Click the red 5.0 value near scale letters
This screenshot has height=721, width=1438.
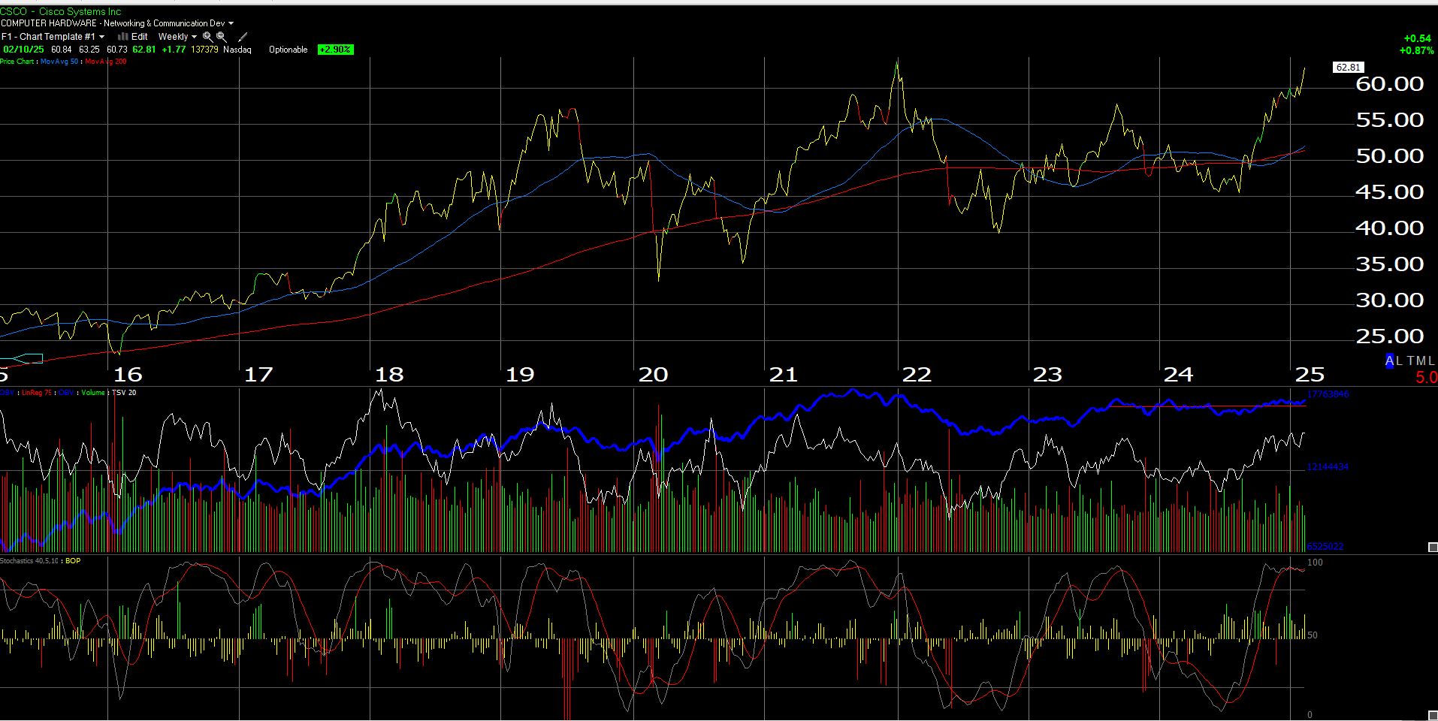[1426, 377]
